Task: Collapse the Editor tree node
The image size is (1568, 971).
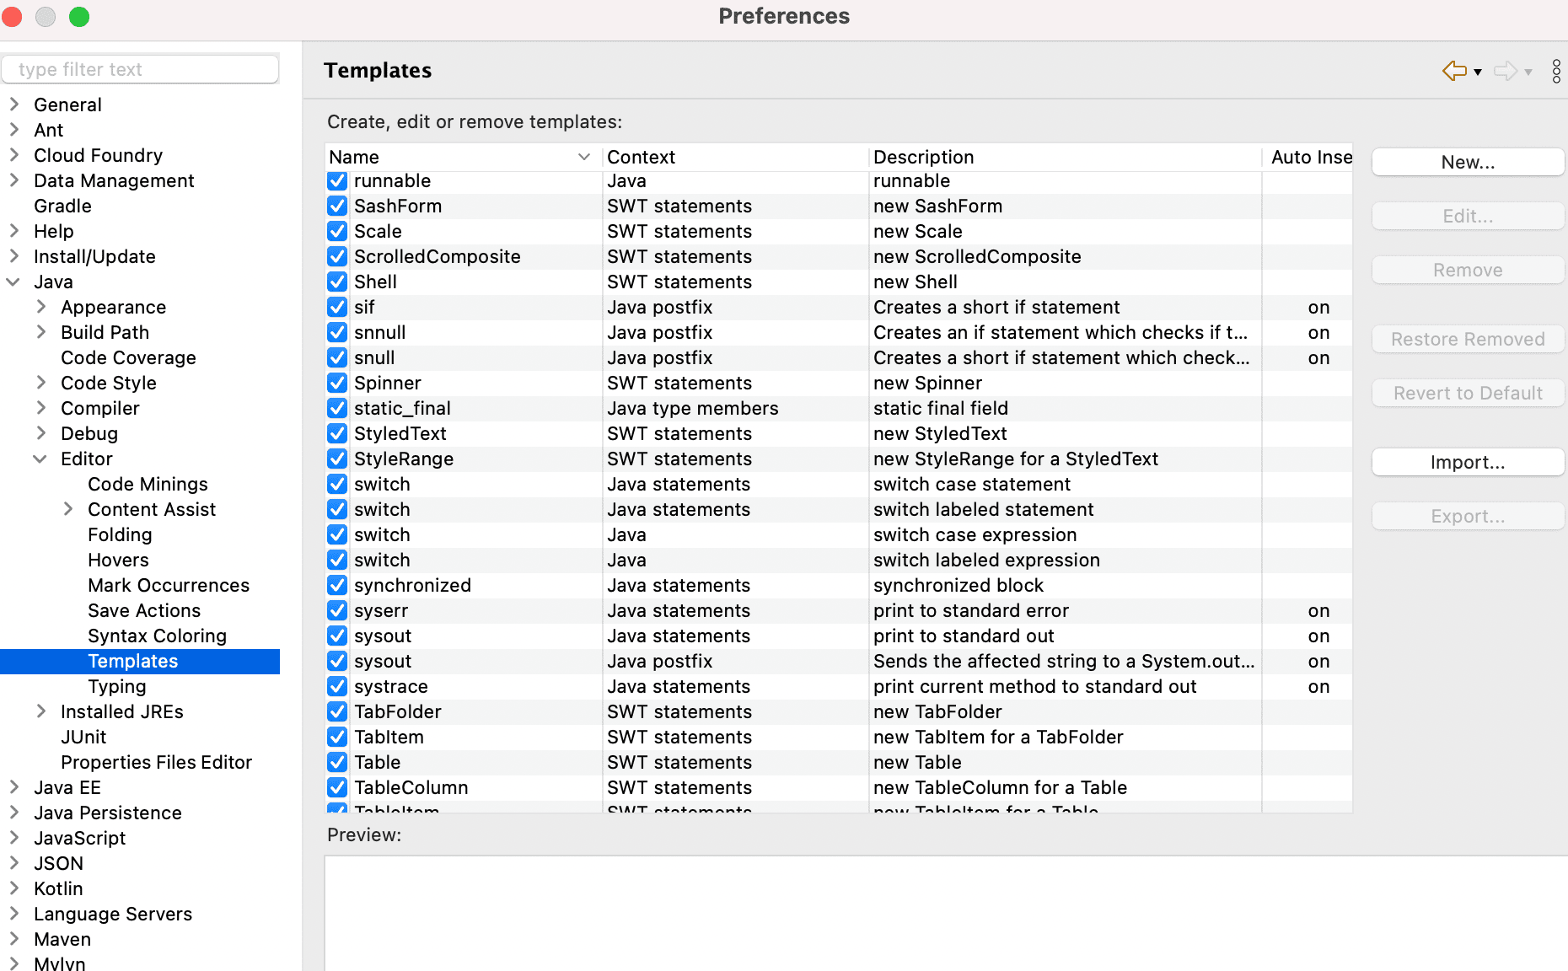Action: coord(40,459)
